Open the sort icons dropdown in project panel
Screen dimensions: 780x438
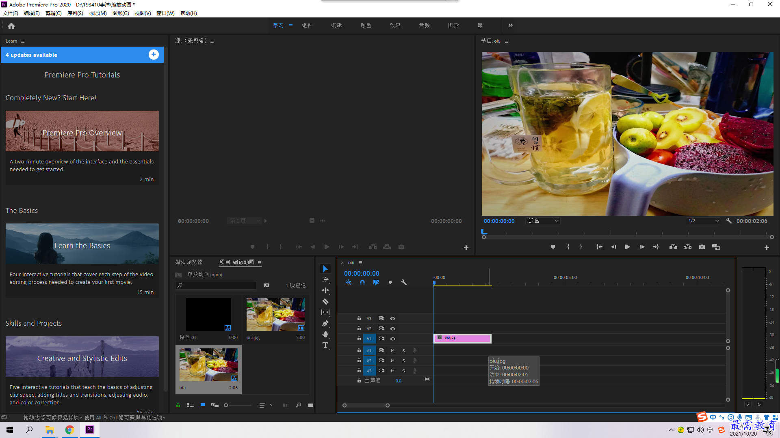coord(266,405)
